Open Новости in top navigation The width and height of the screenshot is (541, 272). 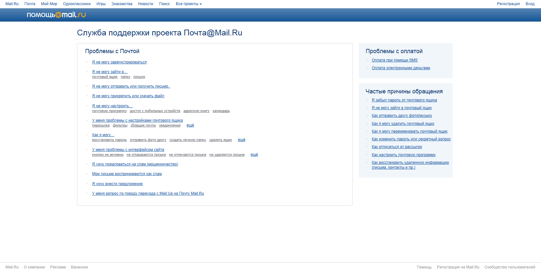146,4
